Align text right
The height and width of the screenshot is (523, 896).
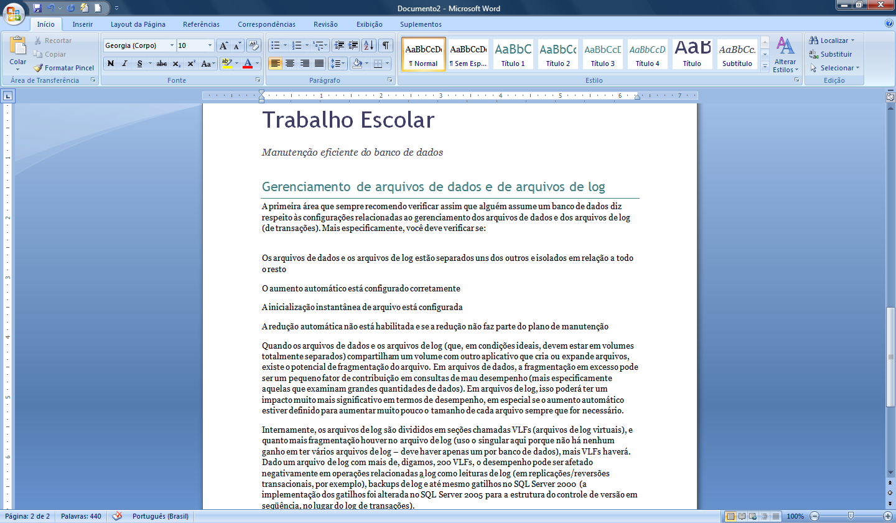pos(305,64)
